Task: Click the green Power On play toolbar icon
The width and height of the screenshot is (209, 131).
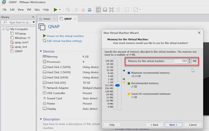Action: [55, 10]
